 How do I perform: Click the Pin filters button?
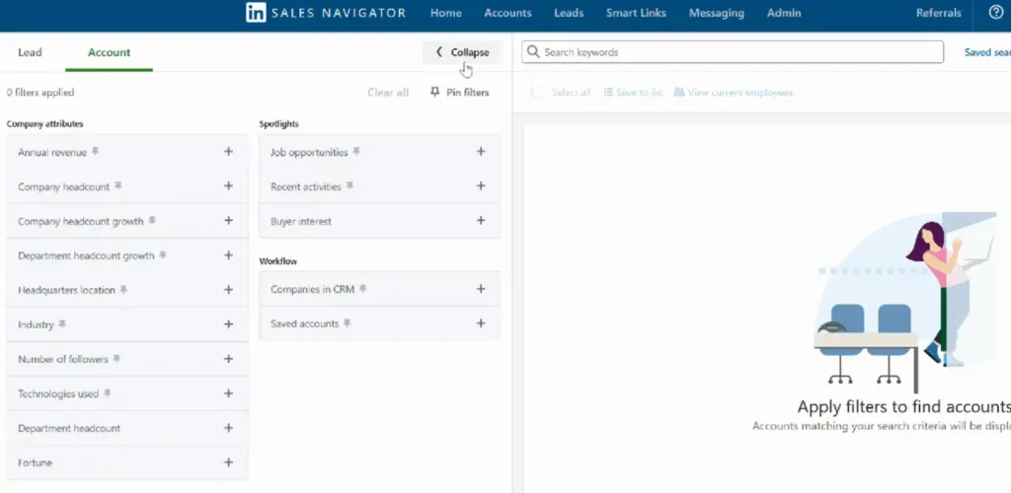tap(460, 93)
